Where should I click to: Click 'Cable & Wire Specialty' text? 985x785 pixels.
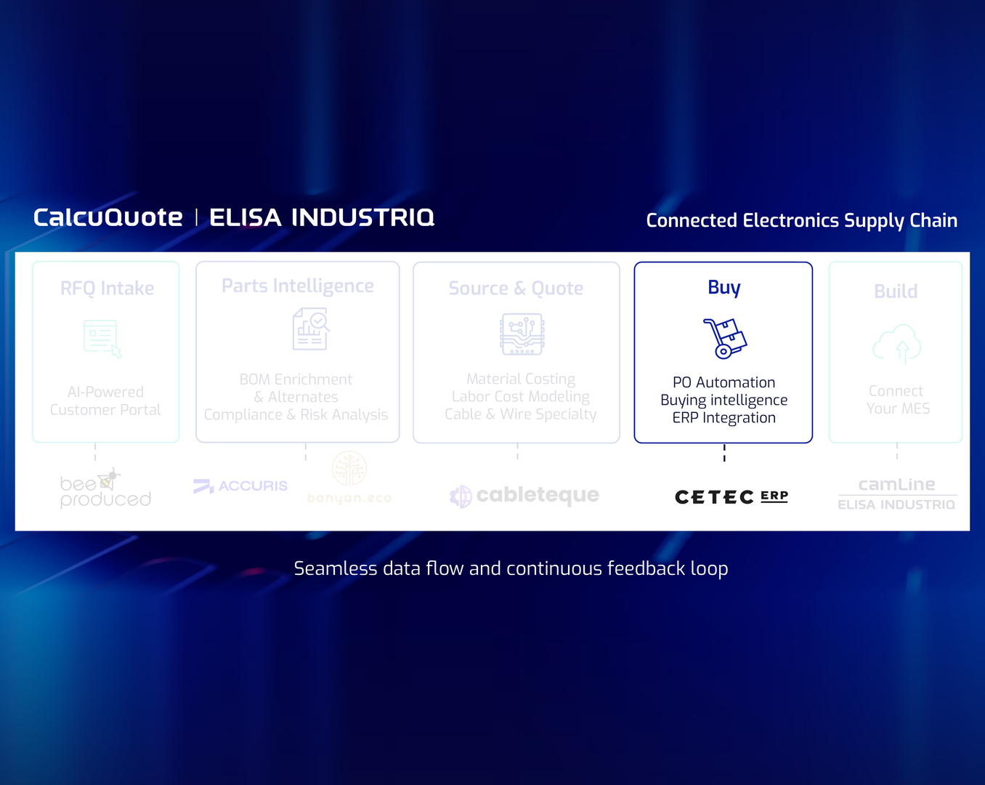(521, 414)
